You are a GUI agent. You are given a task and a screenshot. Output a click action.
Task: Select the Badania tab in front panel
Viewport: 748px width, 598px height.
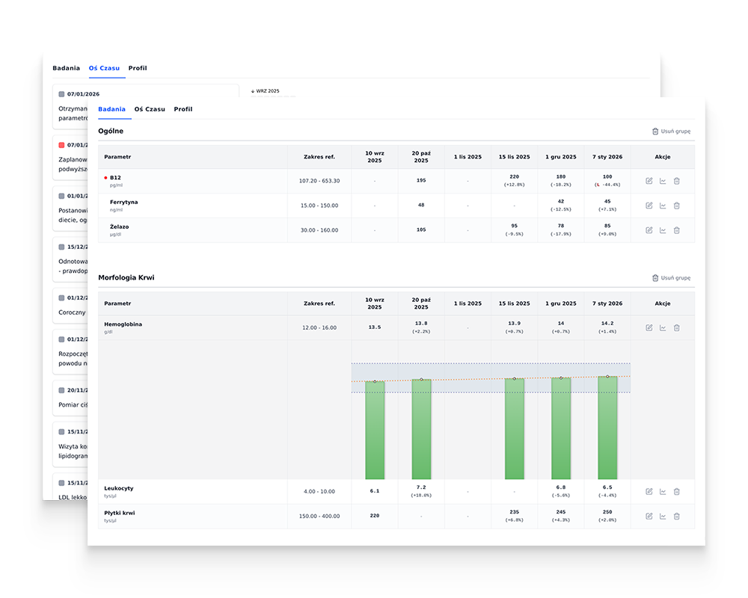click(x=111, y=109)
